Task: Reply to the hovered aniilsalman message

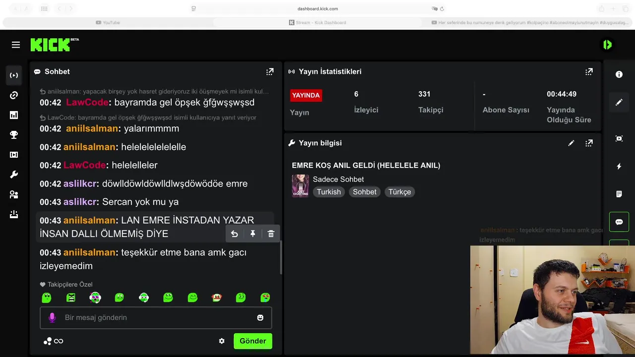Action: [x=235, y=234]
